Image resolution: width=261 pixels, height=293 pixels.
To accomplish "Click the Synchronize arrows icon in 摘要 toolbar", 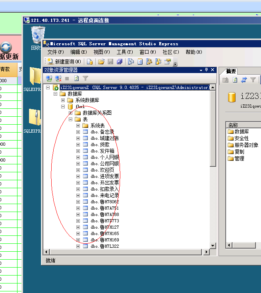I will tap(244, 80).
